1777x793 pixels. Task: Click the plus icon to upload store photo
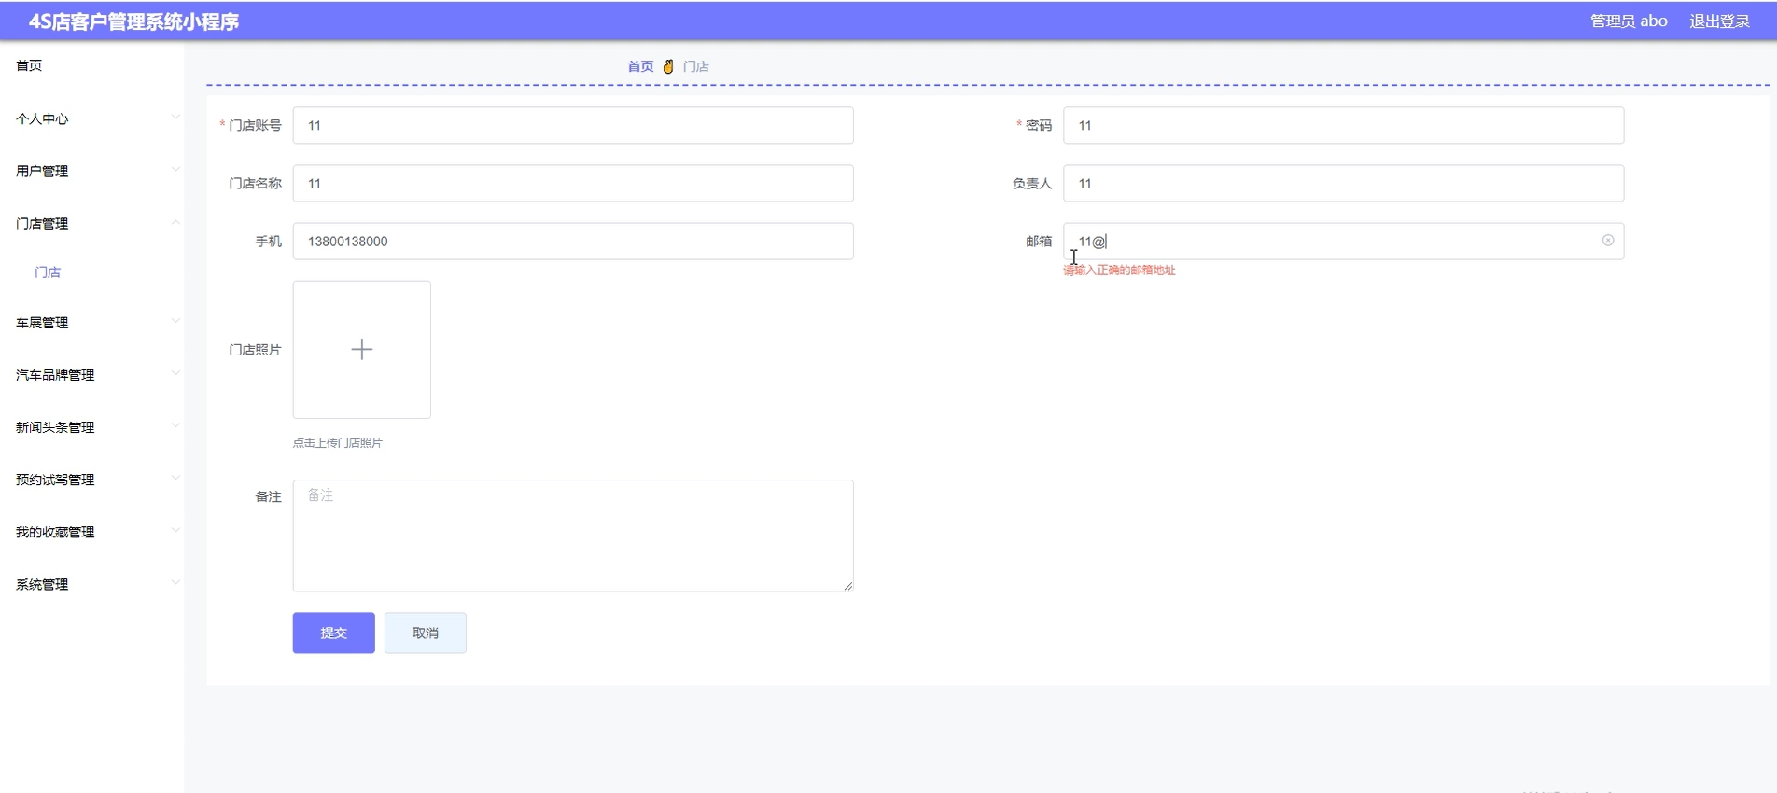click(362, 350)
